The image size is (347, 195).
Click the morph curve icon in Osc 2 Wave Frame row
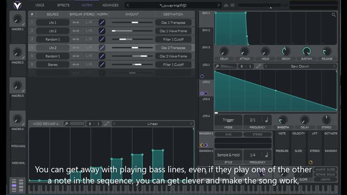pyautogui.click(x=102, y=56)
